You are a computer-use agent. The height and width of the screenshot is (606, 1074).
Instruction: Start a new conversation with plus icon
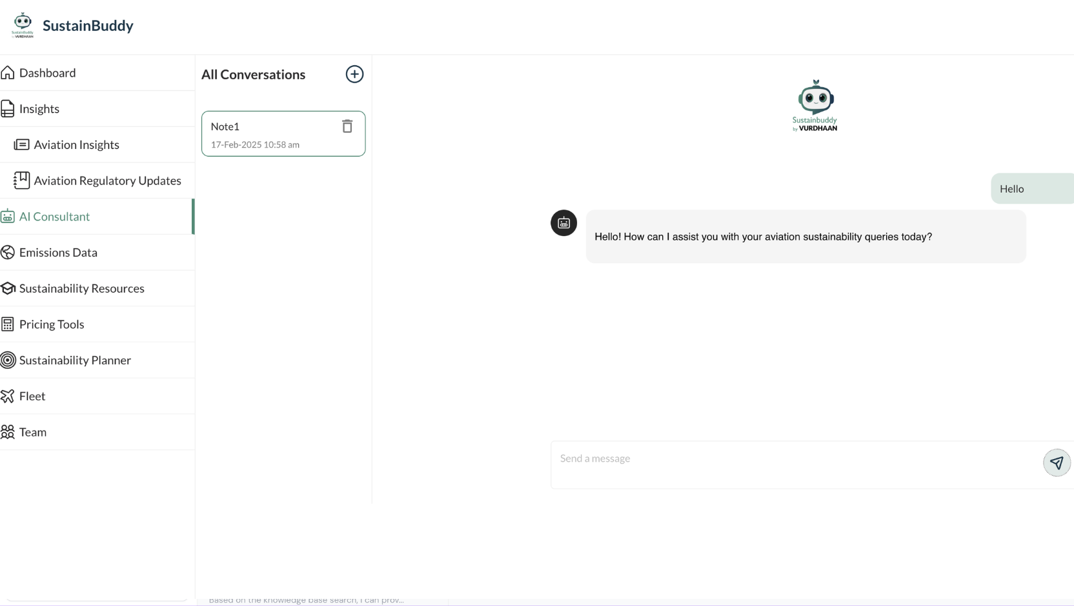point(354,74)
